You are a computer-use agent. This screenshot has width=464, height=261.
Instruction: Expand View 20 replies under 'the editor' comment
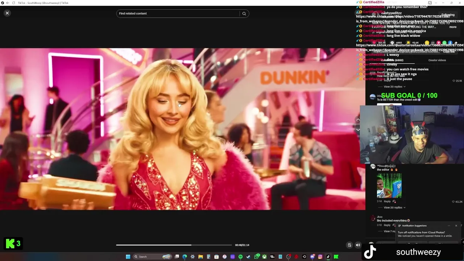pos(394,207)
